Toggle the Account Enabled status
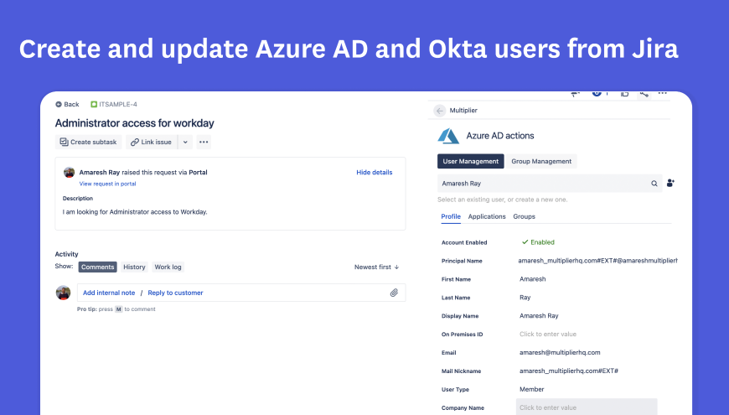Viewport: 729px width, 415px height. pos(538,242)
